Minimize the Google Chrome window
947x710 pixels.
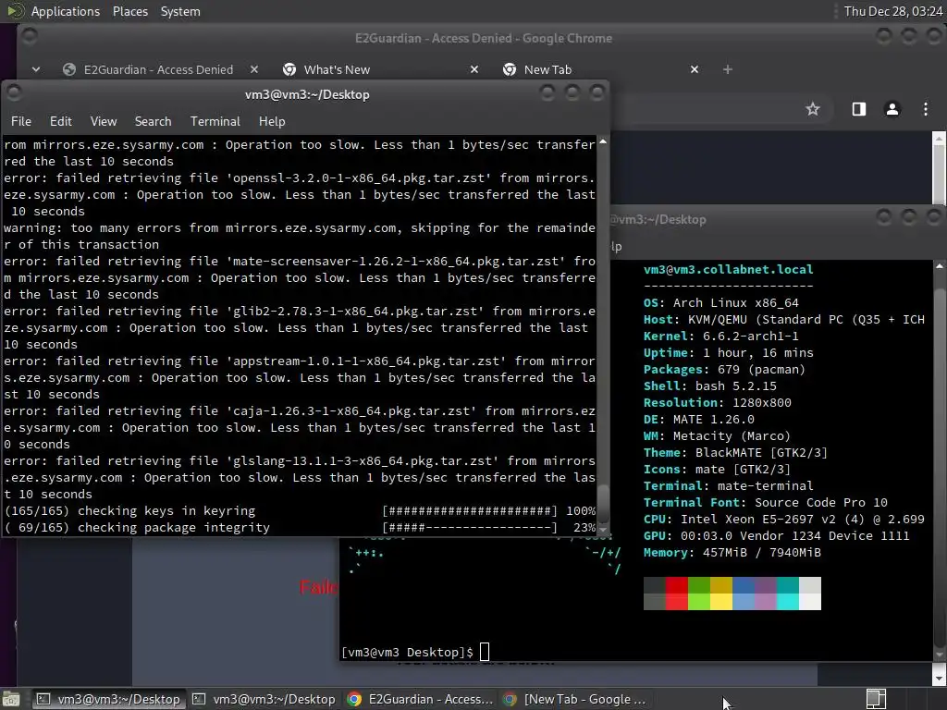(x=883, y=36)
